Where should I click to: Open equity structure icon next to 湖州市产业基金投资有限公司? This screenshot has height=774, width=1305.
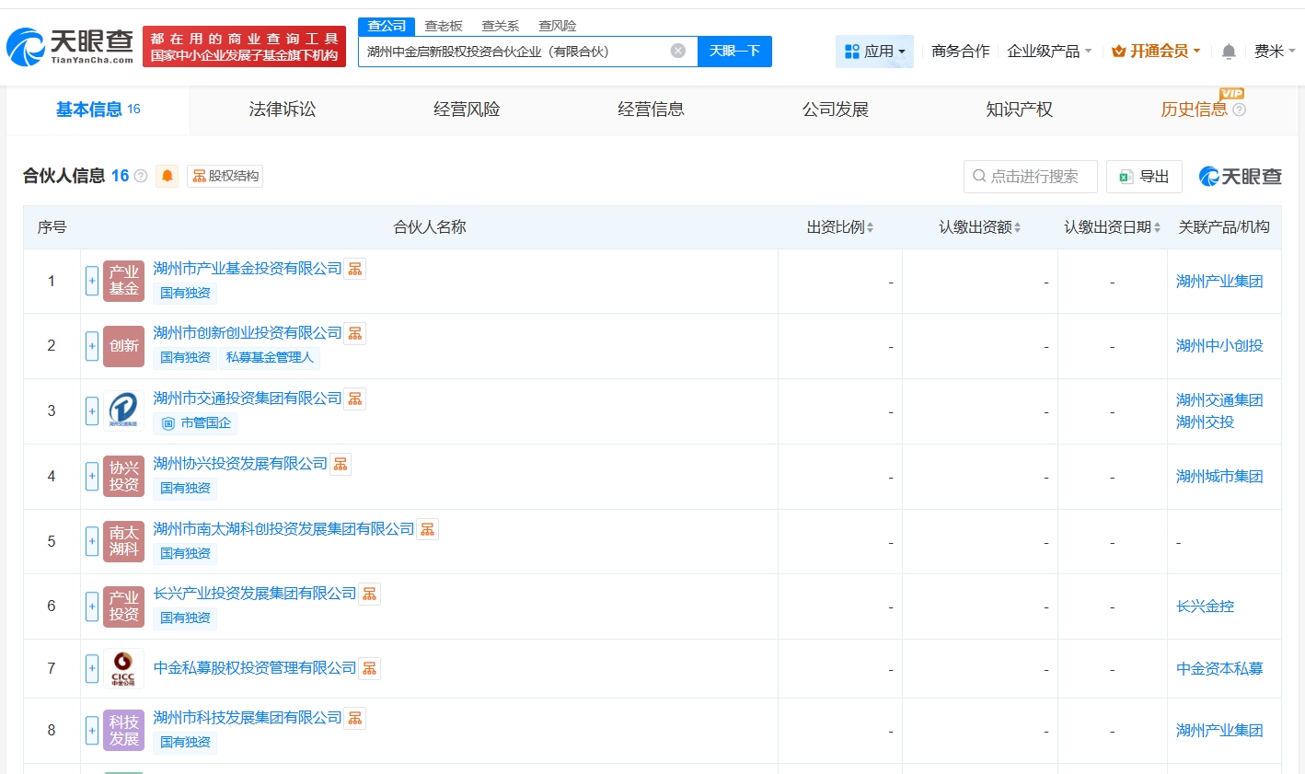tap(355, 269)
